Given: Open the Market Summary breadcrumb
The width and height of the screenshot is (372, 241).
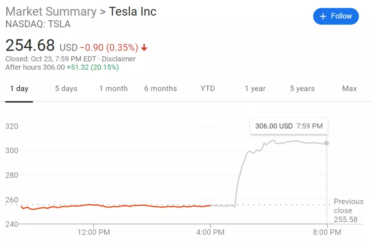Looking at the screenshot, I should (51, 11).
